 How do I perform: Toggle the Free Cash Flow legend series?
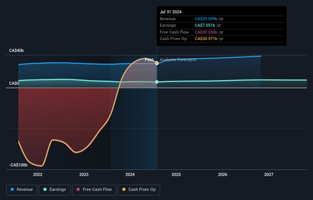point(94,190)
